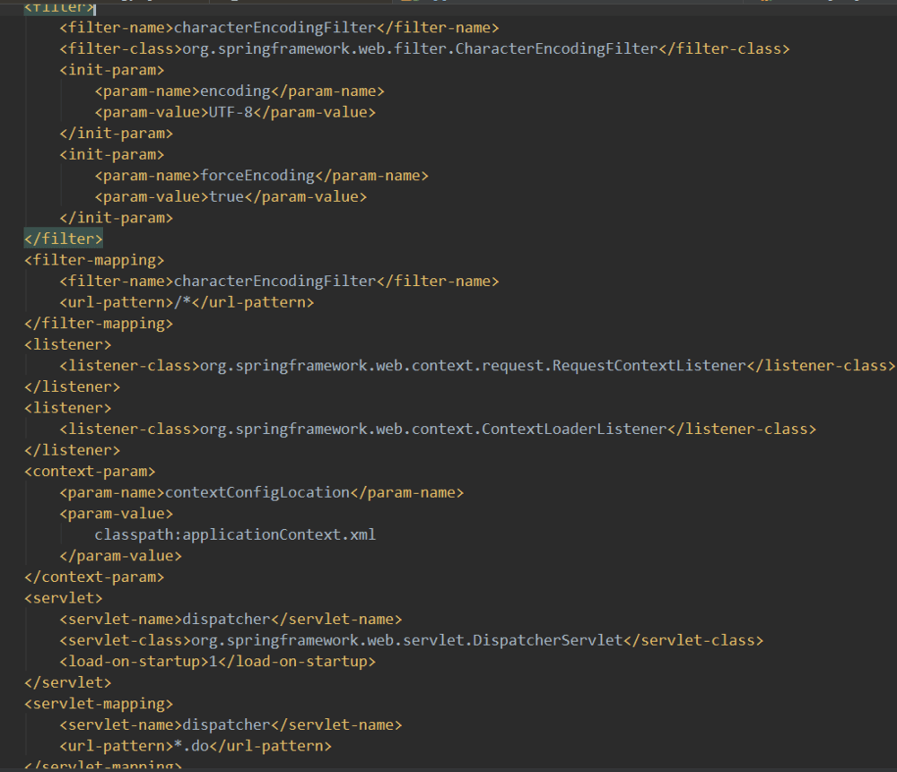This screenshot has width=897, height=772.
Task: Click the load-on-startup value 1
Action: (213, 662)
